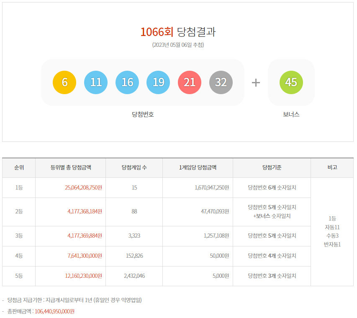Click the red ball number 21

[190, 82]
